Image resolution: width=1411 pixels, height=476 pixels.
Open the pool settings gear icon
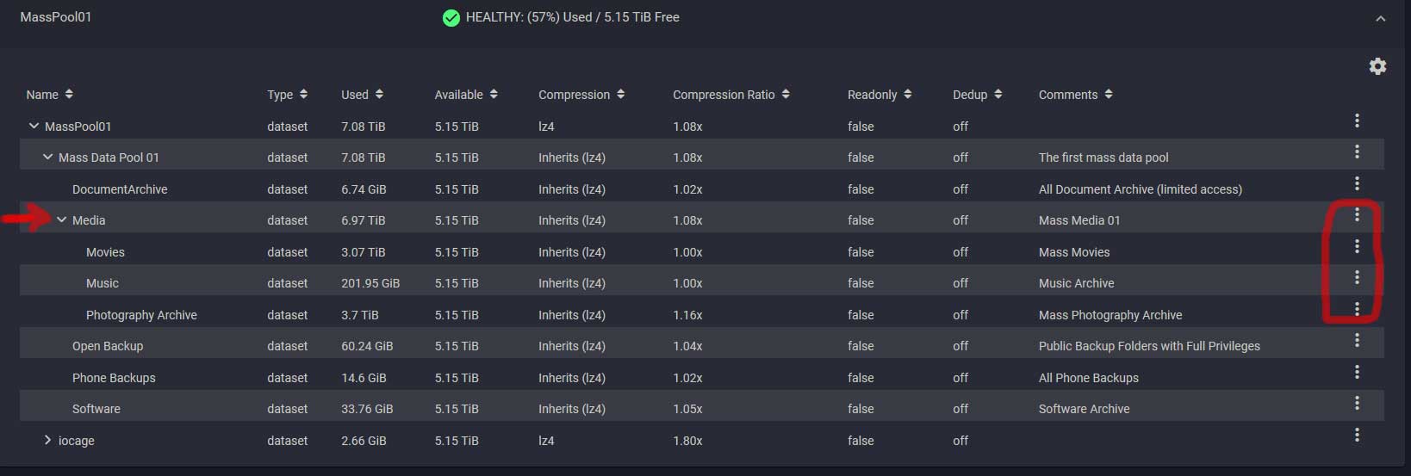coord(1377,66)
